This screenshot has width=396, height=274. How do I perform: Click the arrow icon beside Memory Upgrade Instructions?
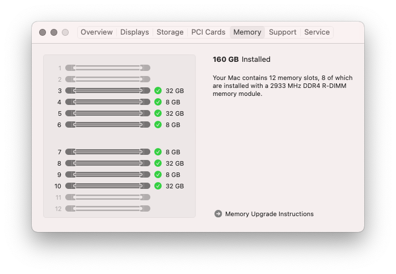coord(218,214)
